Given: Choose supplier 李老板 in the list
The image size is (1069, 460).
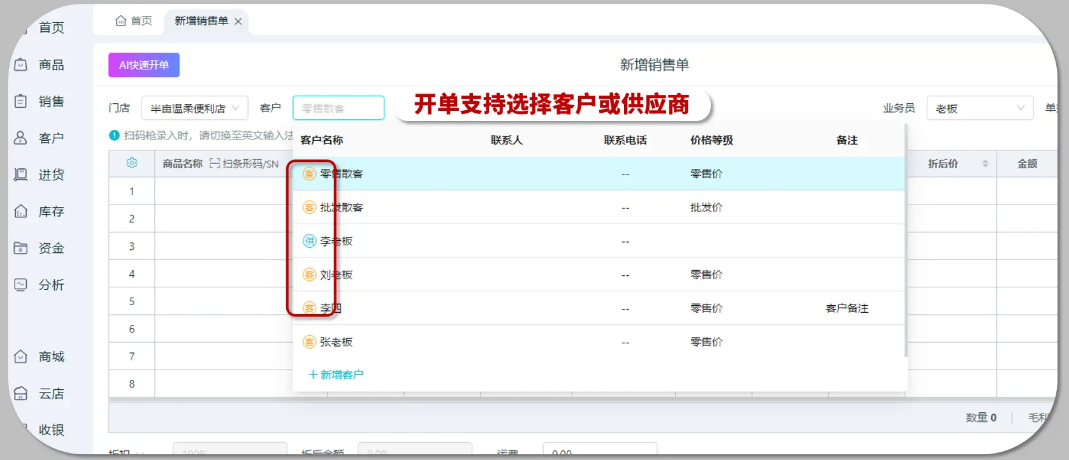Looking at the screenshot, I should tap(599, 241).
